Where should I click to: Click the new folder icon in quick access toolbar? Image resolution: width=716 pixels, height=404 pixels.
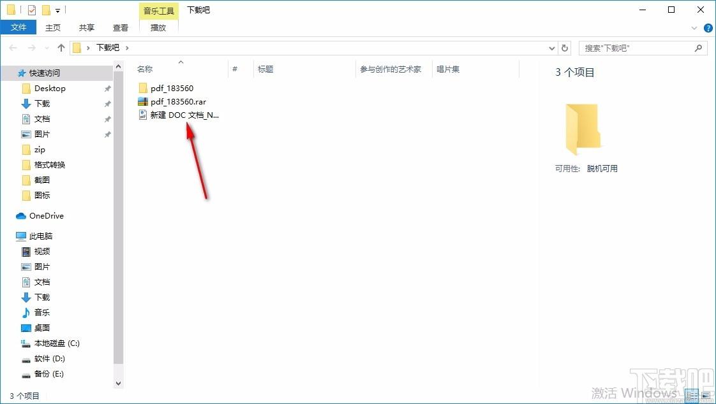click(46, 10)
